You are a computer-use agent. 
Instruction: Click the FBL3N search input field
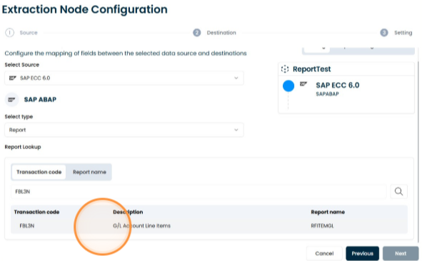click(x=199, y=192)
